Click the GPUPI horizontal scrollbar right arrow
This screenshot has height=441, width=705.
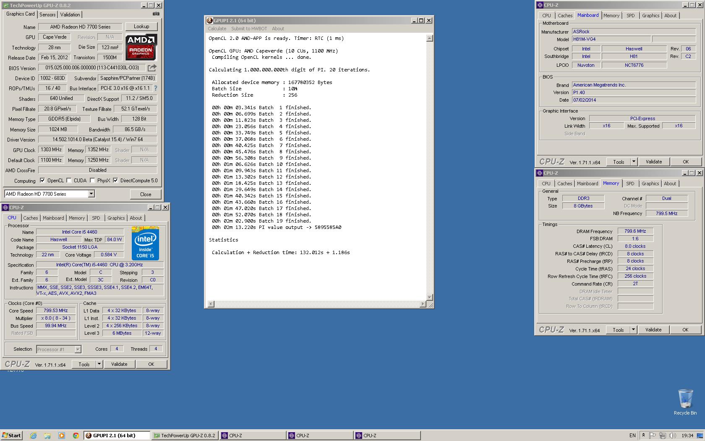tap(423, 304)
